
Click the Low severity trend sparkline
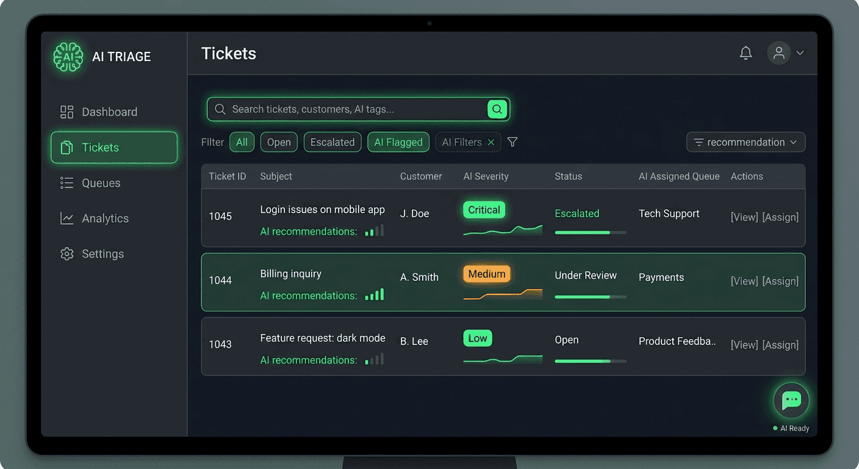pos(503,358)
